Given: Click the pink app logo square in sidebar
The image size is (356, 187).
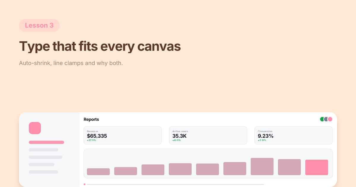Looking at the screenshot, I should pyautogui.click(x=35, y=128).
